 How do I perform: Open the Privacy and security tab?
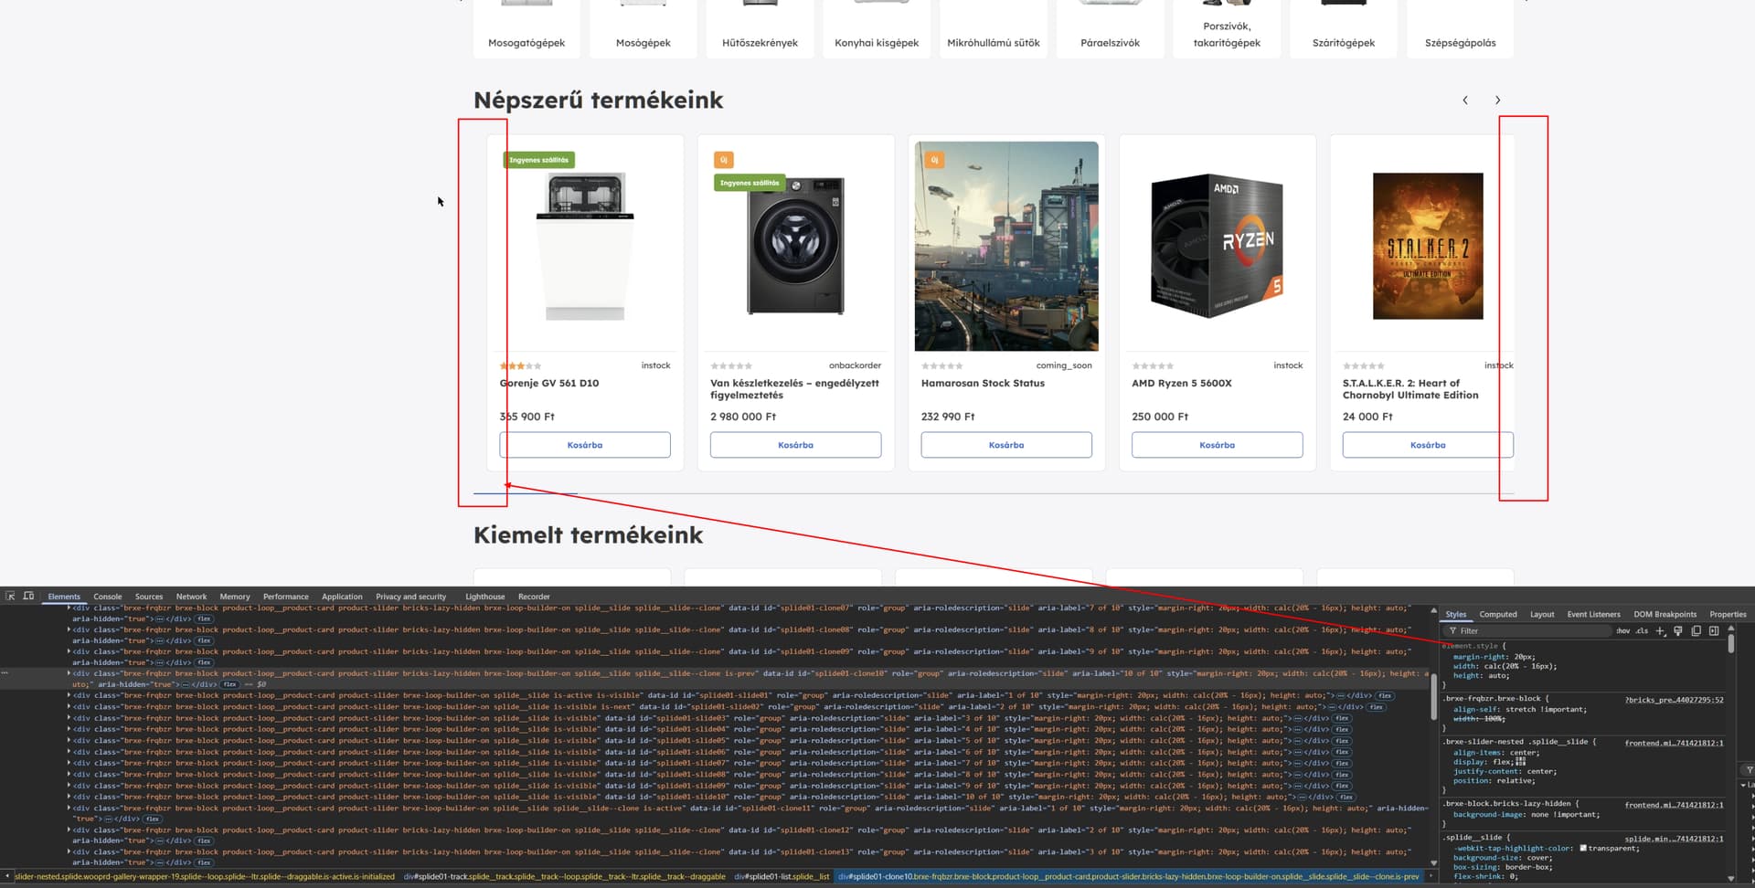[x=411, y=597]
